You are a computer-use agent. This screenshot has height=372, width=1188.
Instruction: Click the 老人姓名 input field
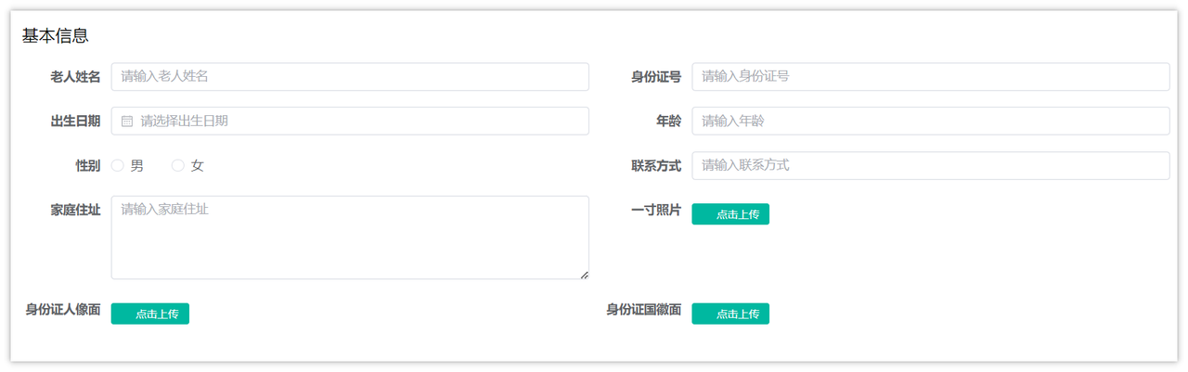click(x=350, y=77)
